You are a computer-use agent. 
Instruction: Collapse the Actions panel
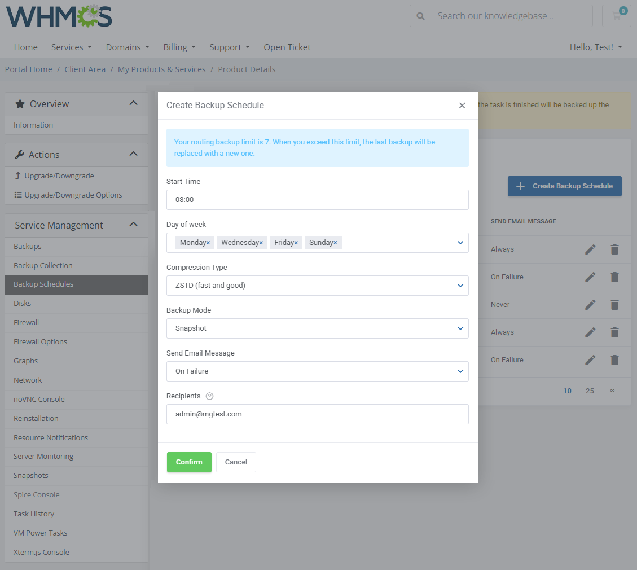coord(133,155)
